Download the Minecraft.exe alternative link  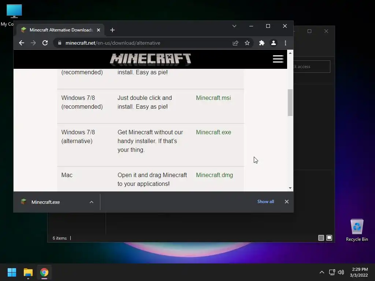tap(214, 132)
